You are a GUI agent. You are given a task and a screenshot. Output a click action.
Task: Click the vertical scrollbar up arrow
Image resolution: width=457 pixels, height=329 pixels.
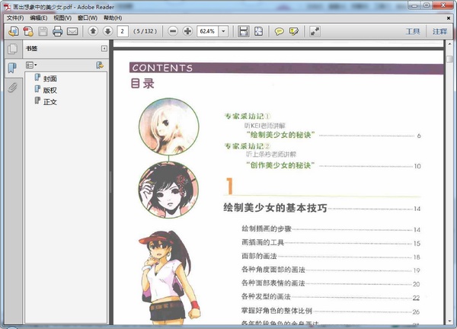449,44
